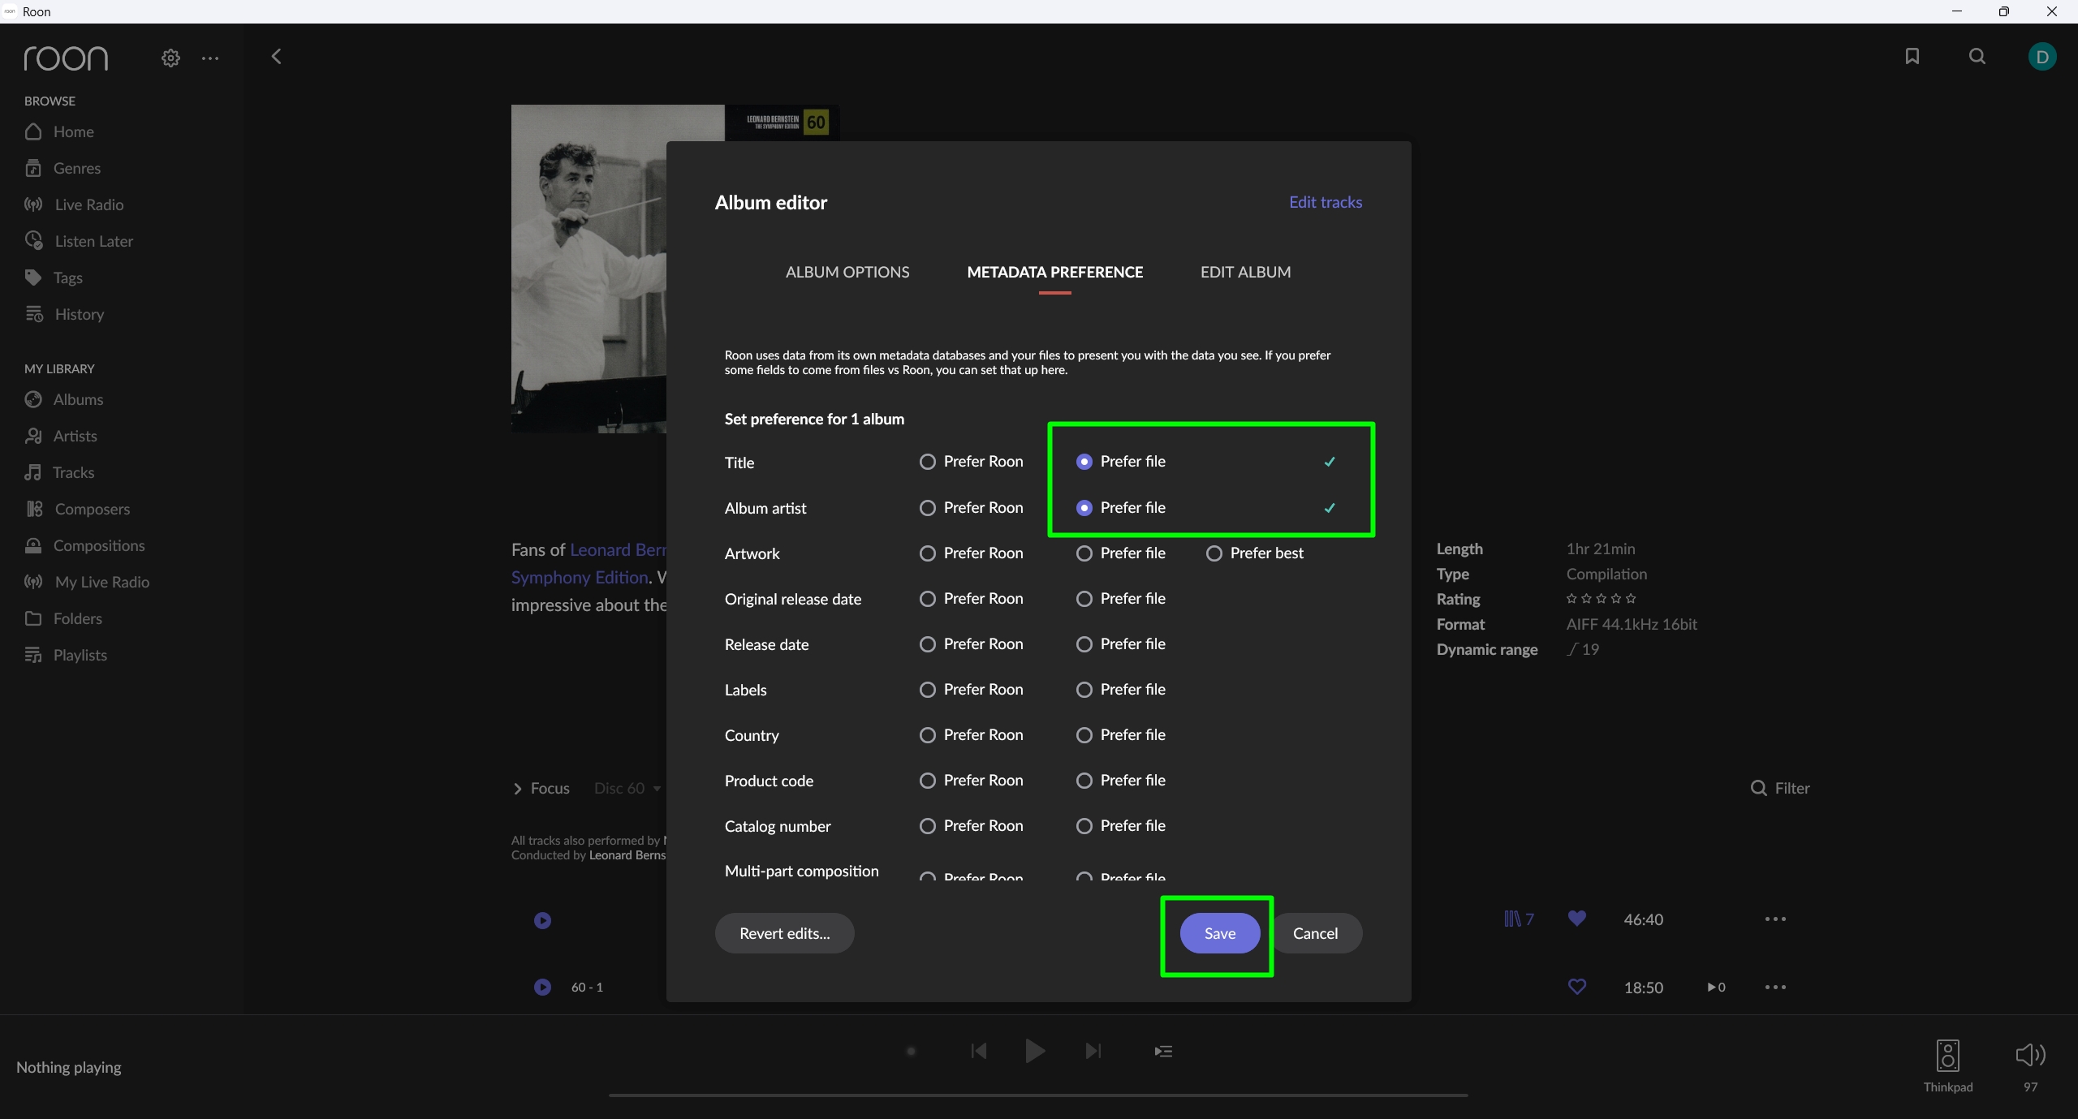Open the settings gear icon
Screen dimensions: 2078x1119
(170, 58)
